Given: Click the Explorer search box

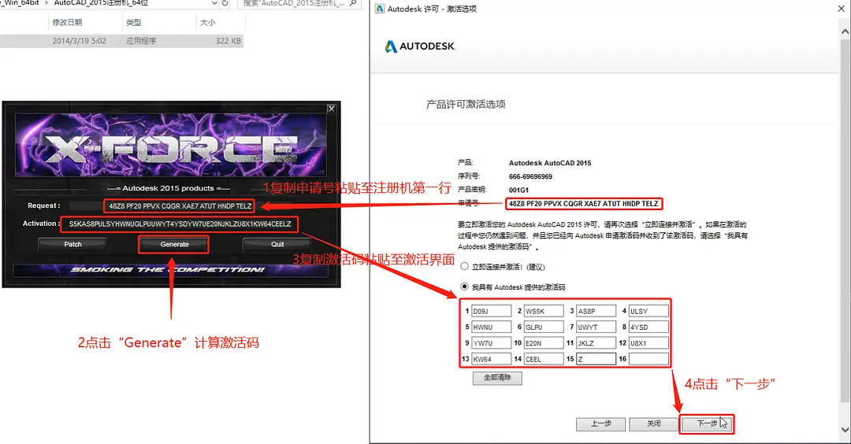Looking at the screenshot, I should [299, 3].
